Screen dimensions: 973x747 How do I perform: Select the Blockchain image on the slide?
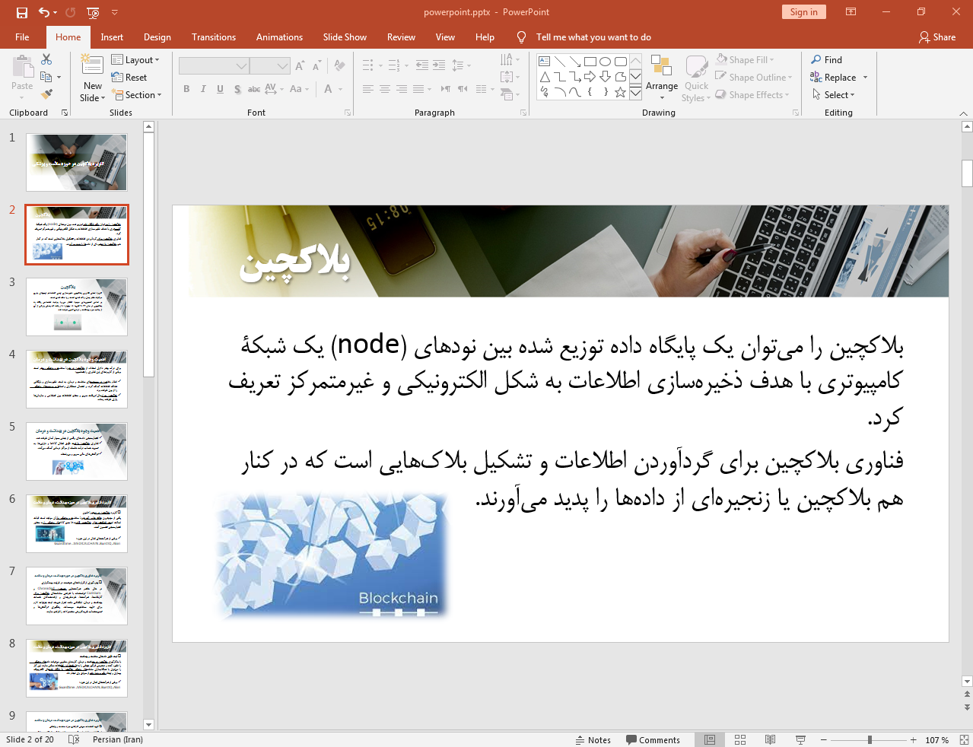[x=332, y=555]
